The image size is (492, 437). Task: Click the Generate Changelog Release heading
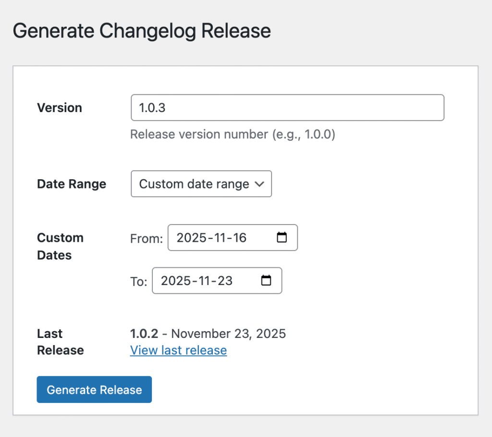[x=142, y=31]
